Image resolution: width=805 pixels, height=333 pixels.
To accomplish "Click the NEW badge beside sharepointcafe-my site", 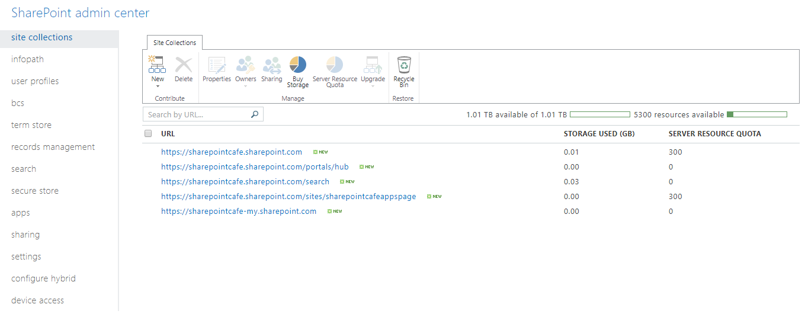I will (x=335, y=212).
